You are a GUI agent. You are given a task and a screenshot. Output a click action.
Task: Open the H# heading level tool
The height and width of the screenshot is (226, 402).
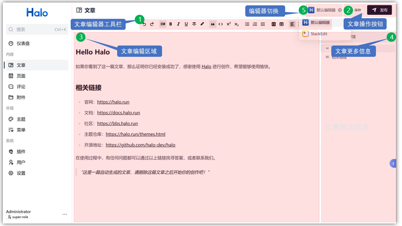[163, 24]
